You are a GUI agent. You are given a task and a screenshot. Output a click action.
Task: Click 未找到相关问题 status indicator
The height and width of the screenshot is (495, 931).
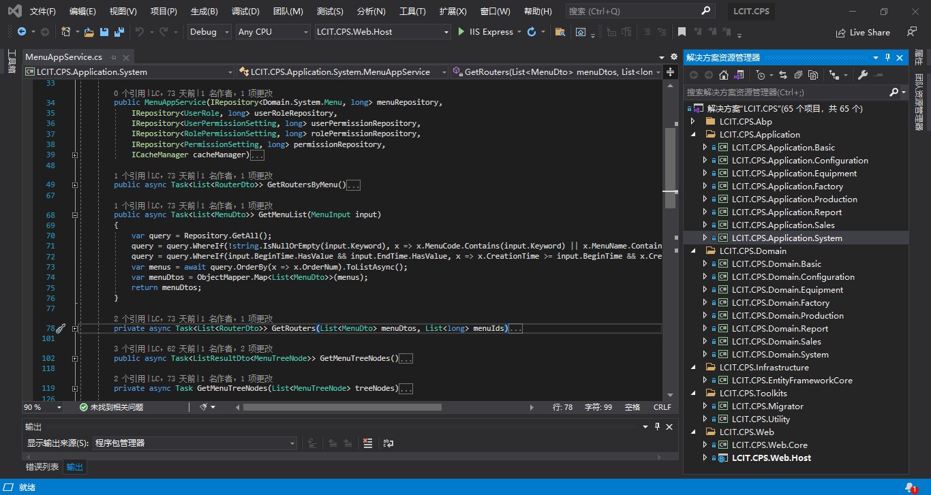[111, 407]
